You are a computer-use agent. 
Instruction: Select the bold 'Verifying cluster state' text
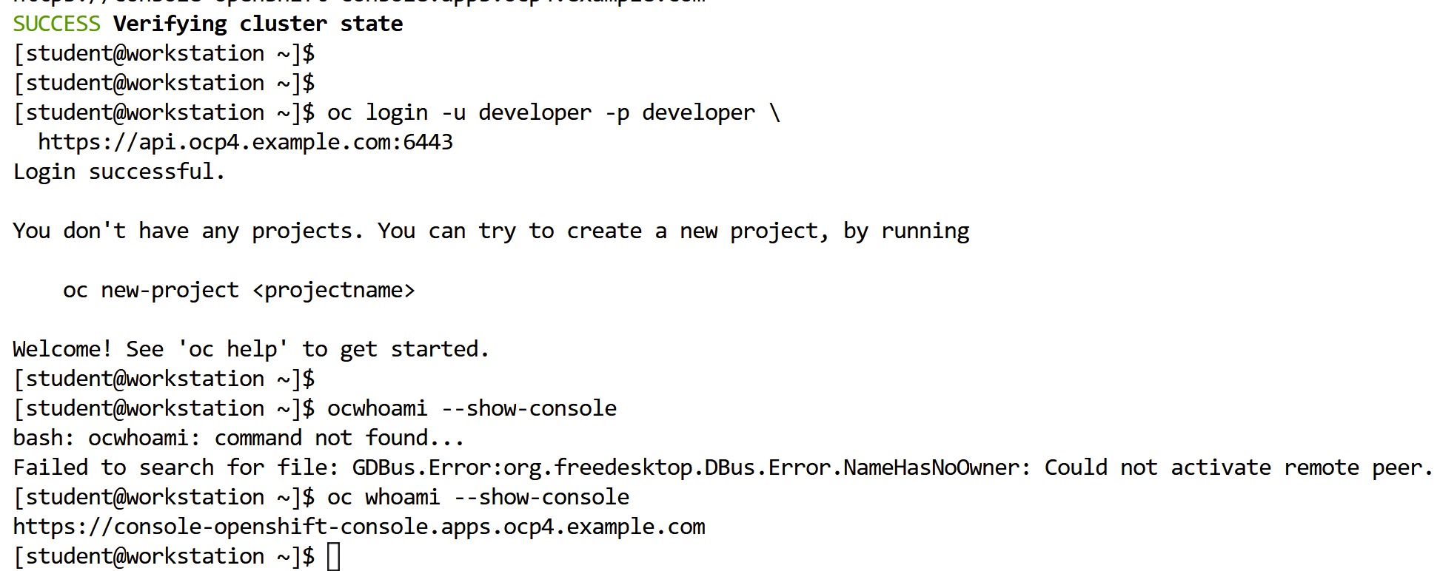pyautogui.click(x=258, y=24)
